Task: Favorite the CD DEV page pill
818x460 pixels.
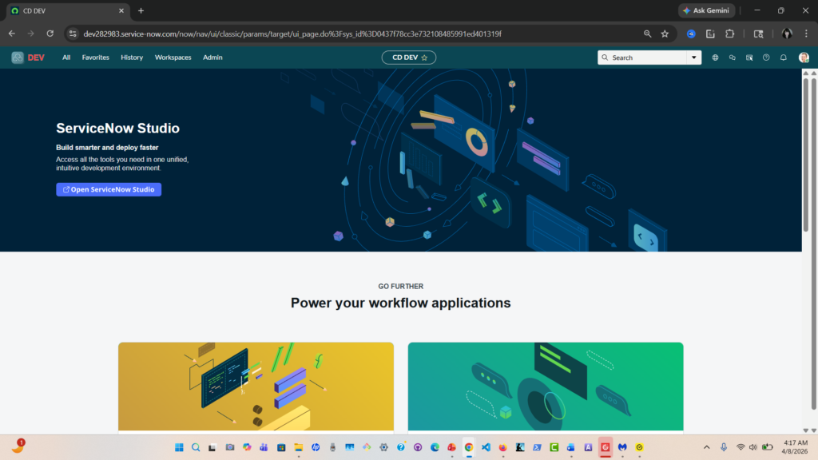Action: click(x=424, y=57)
